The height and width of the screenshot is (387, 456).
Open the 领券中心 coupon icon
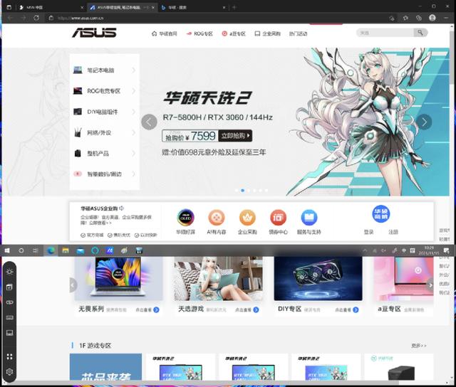(x=278, y=218)
